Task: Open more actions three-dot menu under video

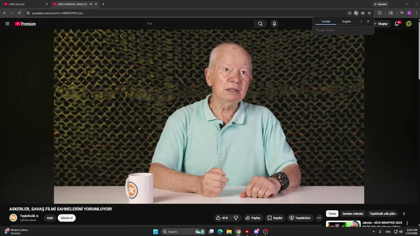Action: 319,218
